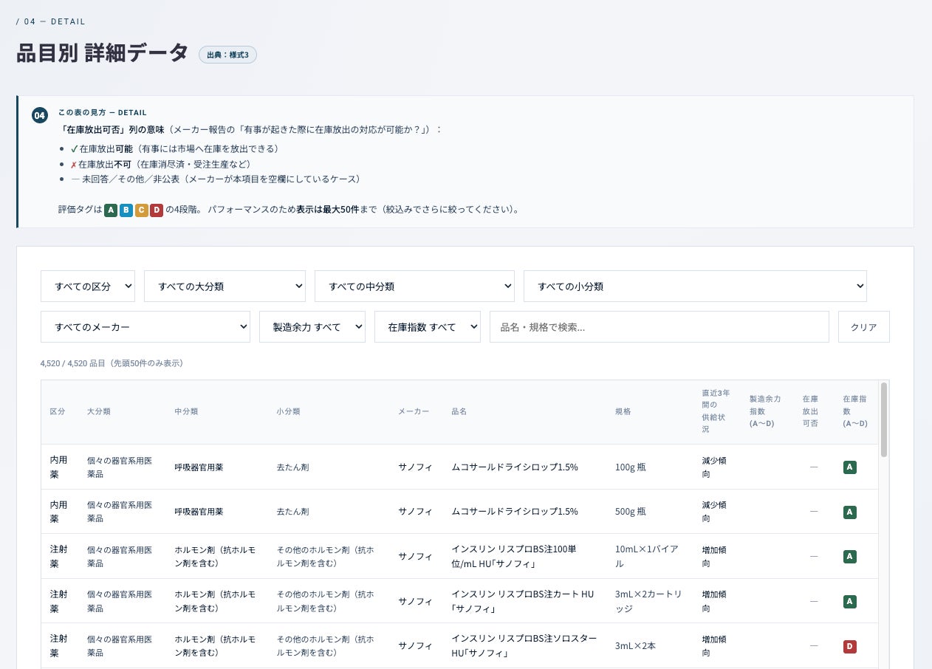
Task: Open the すべての区分 dropdown
Action: point(88,286)
